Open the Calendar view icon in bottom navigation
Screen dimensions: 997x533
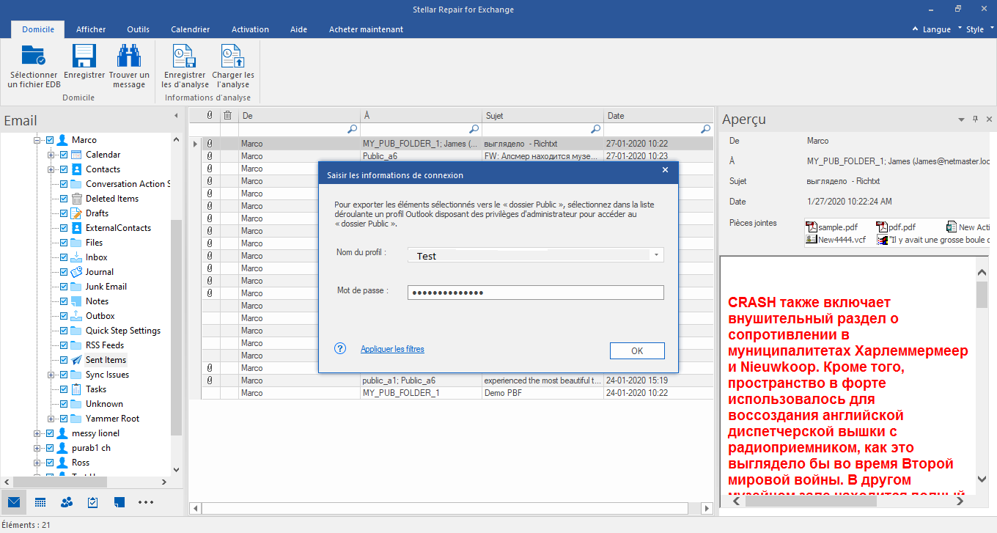[x=40, y=502]
